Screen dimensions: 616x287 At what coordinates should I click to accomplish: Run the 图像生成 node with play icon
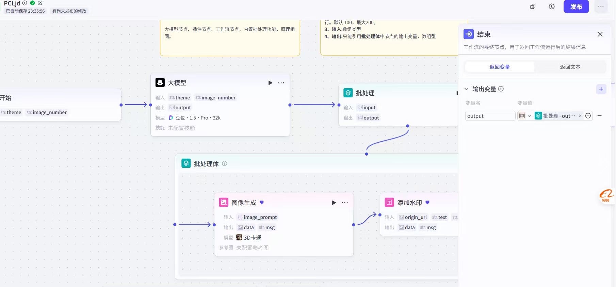(x=334, y=203)
